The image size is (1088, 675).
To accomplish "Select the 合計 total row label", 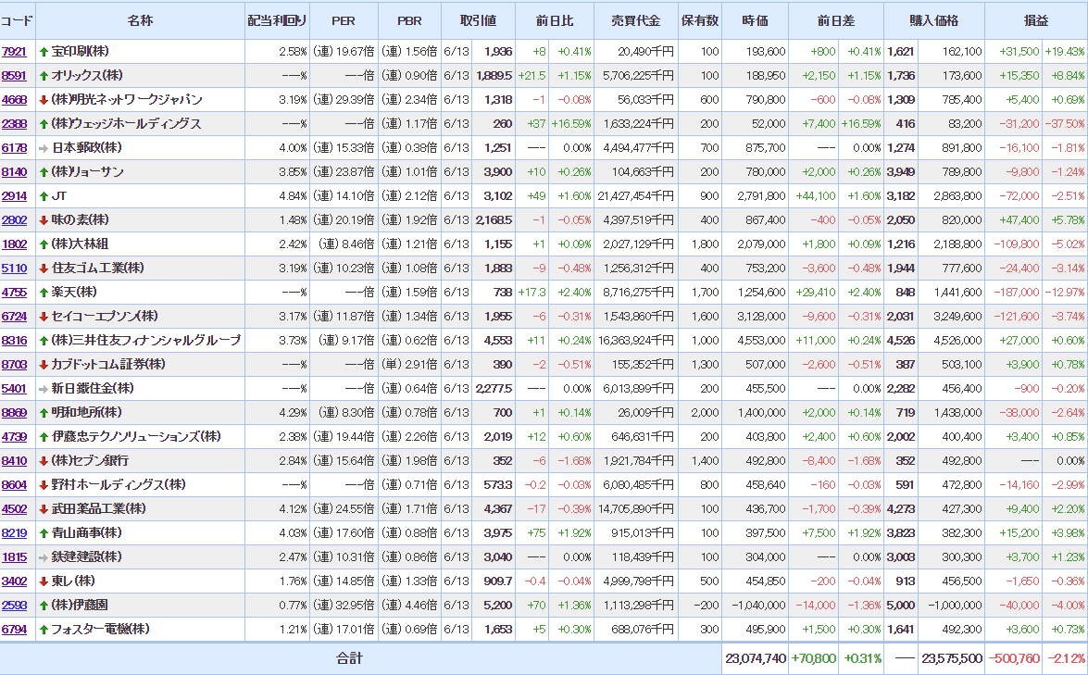I will (349, 658).
